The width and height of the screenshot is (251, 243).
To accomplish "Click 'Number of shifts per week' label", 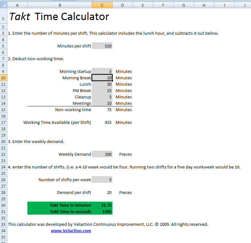I will pyautogui.click(x=65, y=180).
